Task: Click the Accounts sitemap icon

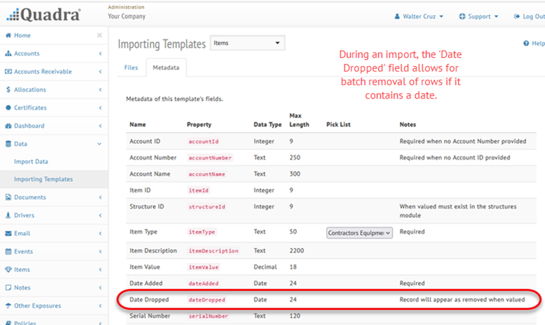Action: coord(8,54)
